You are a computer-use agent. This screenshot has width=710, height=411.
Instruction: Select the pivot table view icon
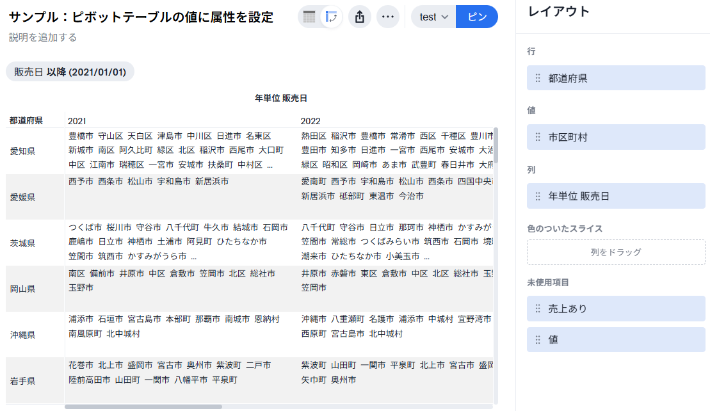click(x=331, y=17)
